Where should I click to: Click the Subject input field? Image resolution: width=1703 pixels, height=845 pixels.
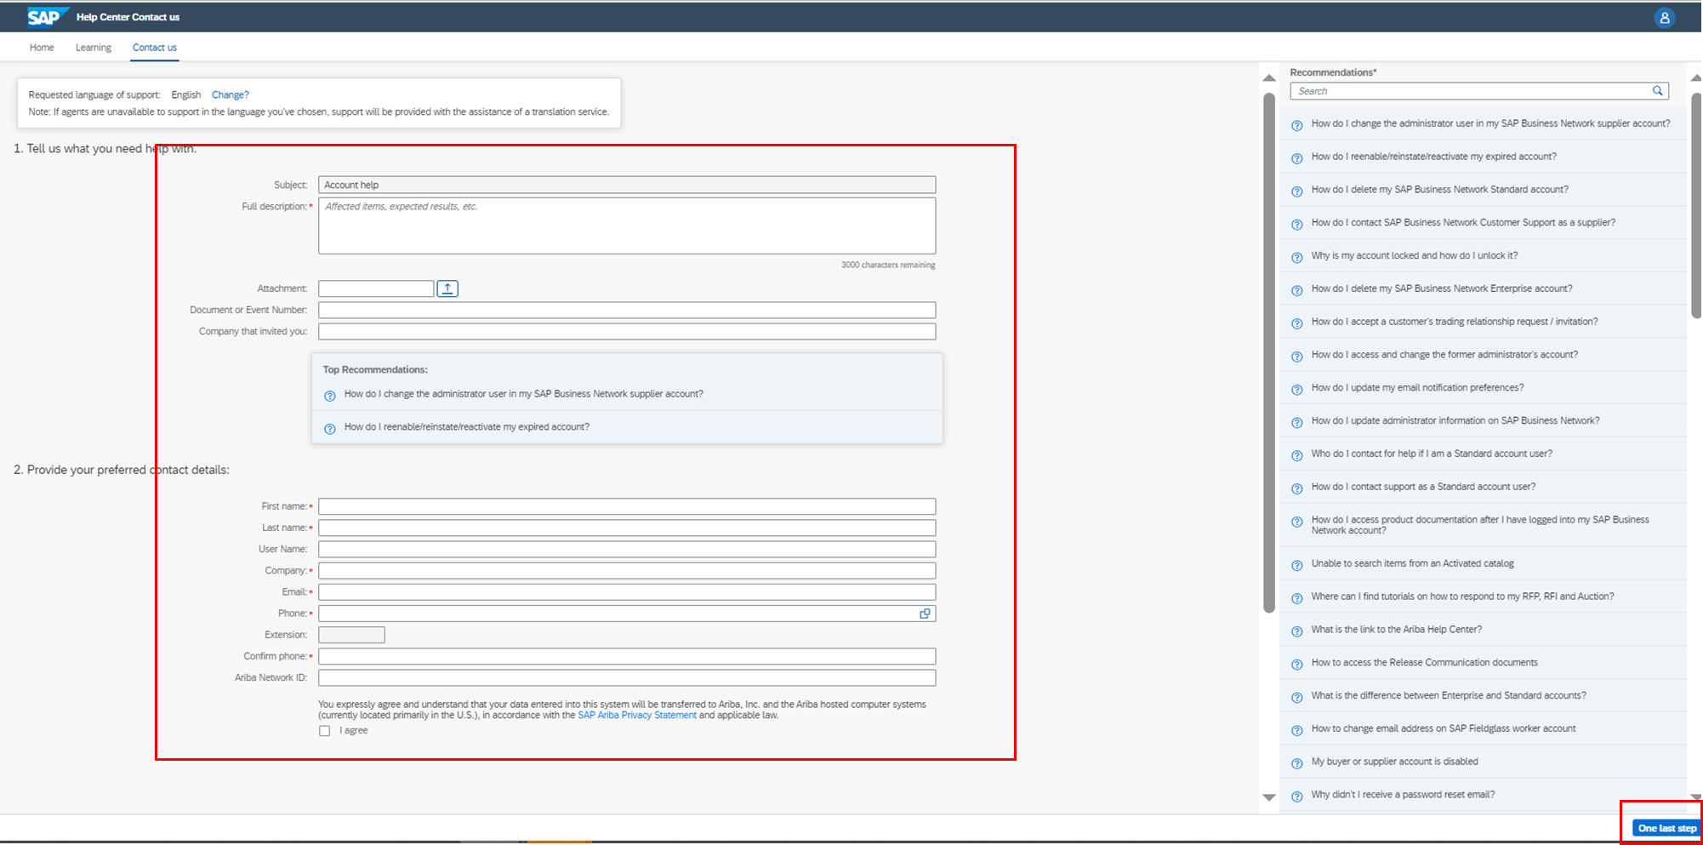[x=627, y=185]
